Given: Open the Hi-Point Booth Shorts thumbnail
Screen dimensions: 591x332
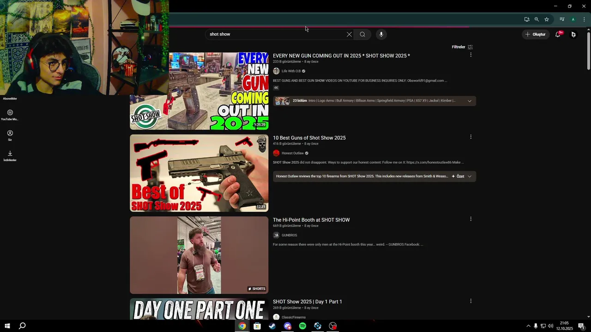Looking at the screenshot, I should click(x=199, y=255).
